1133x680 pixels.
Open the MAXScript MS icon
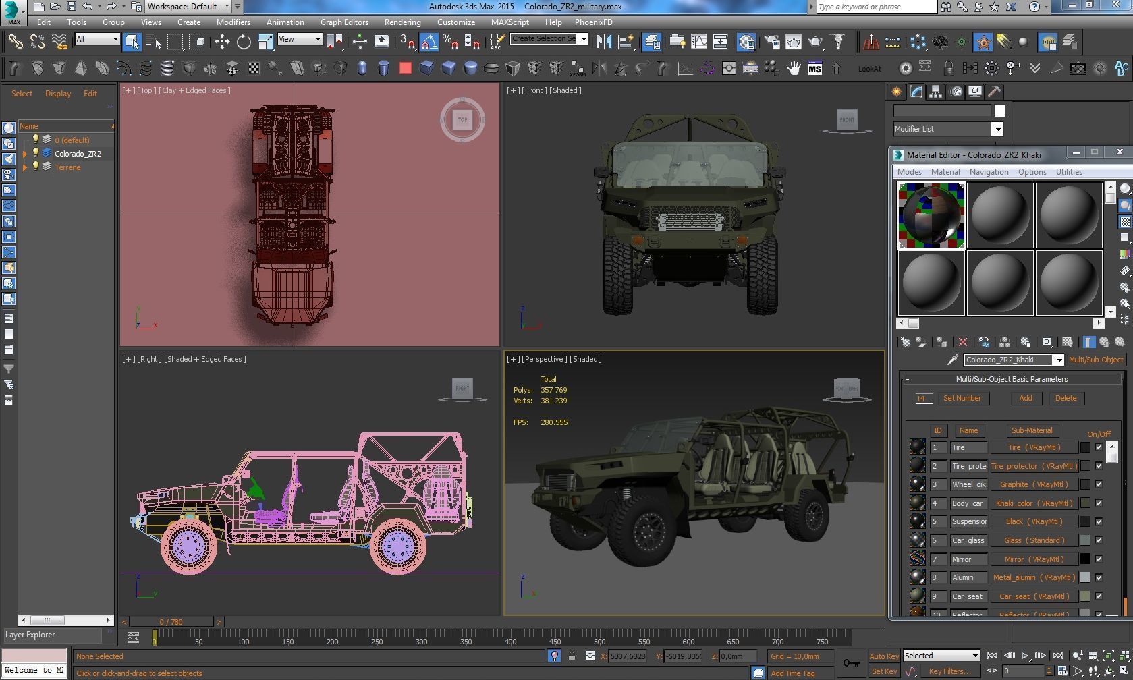pos(815,68)
